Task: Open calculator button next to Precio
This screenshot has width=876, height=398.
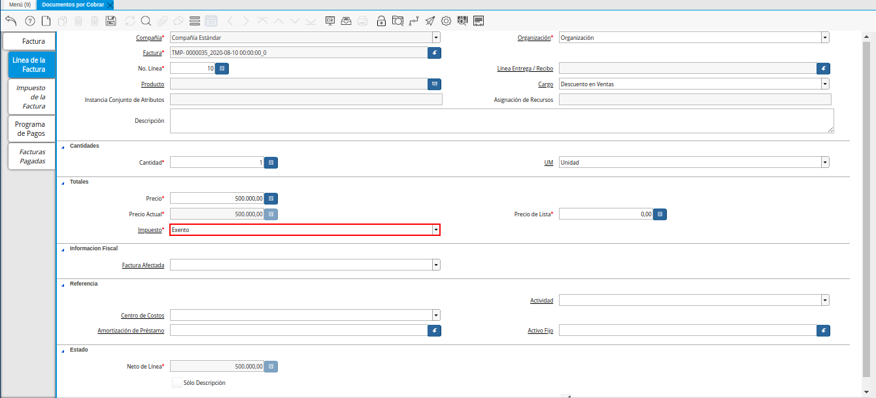Action: [x=271, y=198]
